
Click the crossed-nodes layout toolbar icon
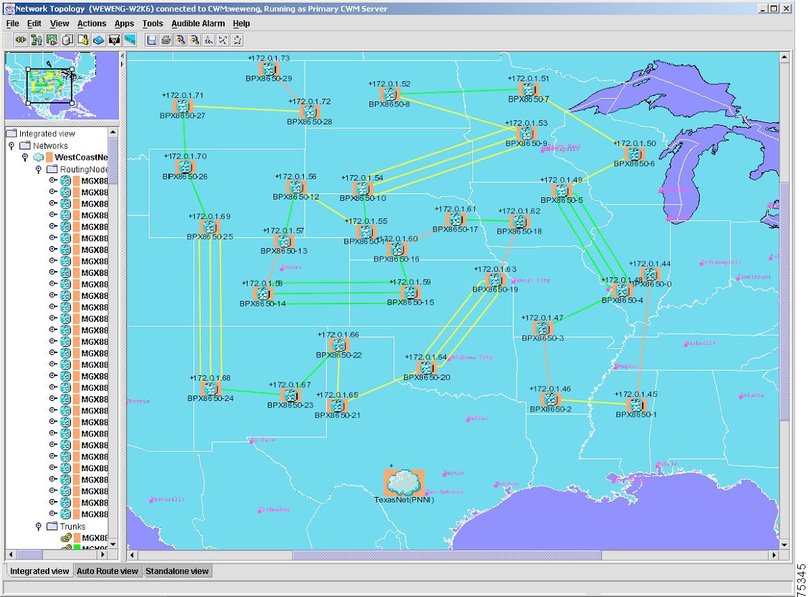[223, 40]
